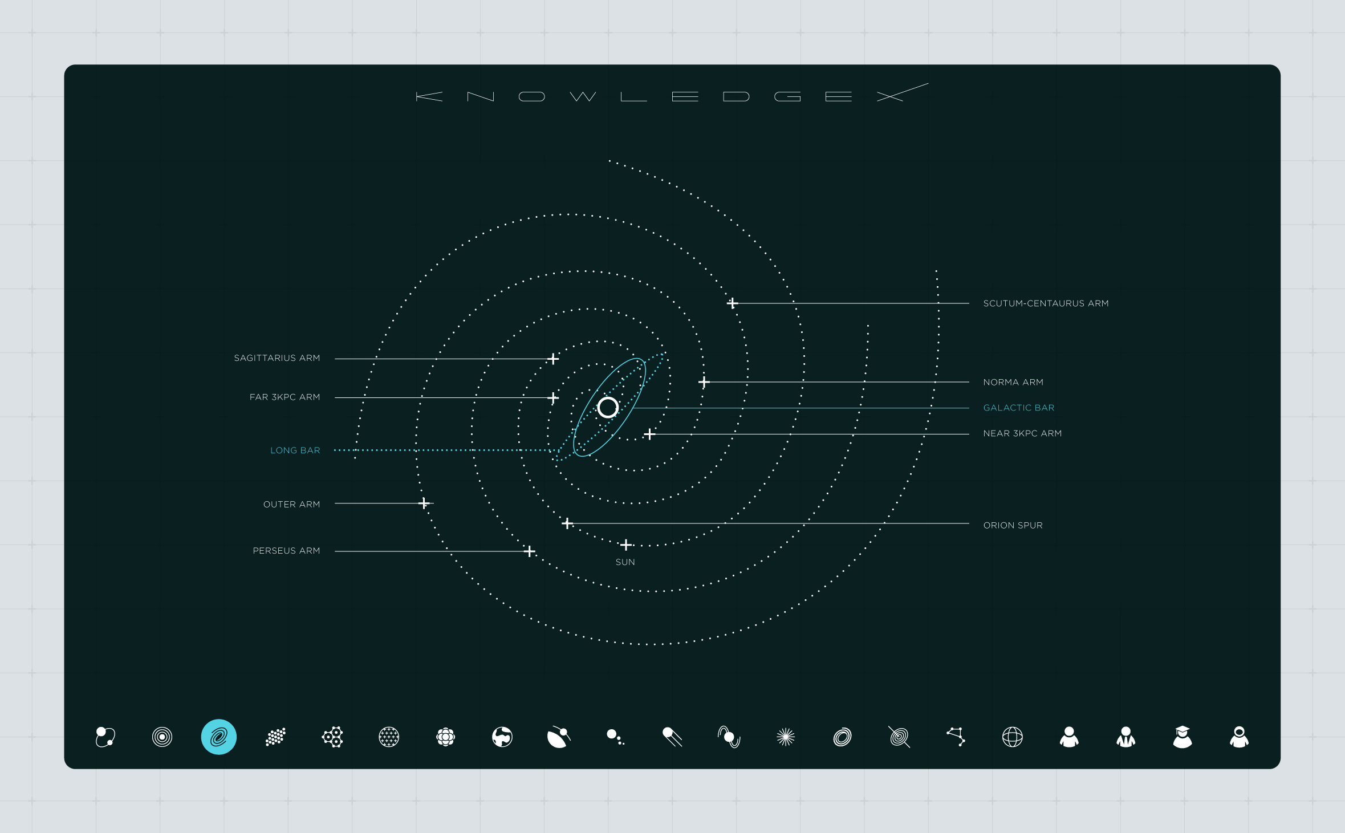Select the concentric rings icon
Image resolution: width=1345 pixels, height=833 pixels.
point(162,737)
